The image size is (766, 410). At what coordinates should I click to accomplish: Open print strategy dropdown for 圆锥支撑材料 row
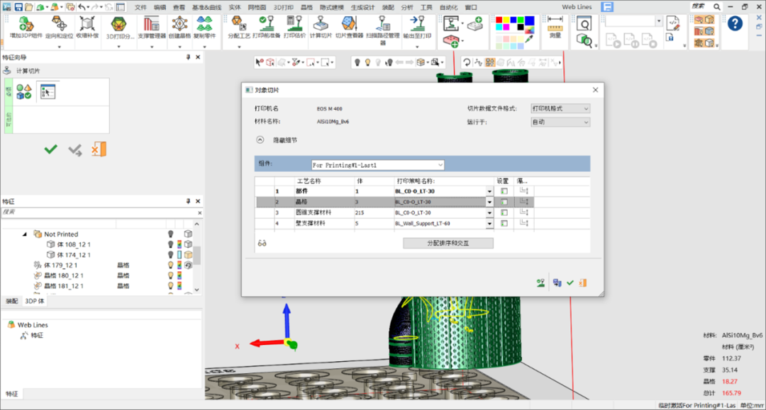489,212
